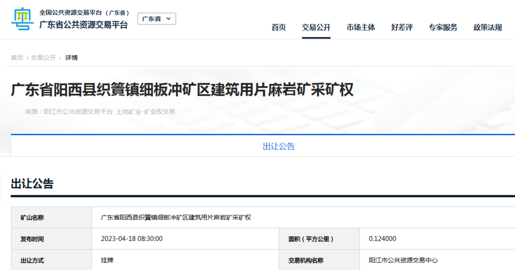Click the 出让方式 label cell
The width and height of the screenshot is (515, 270).
coord(51,260)
